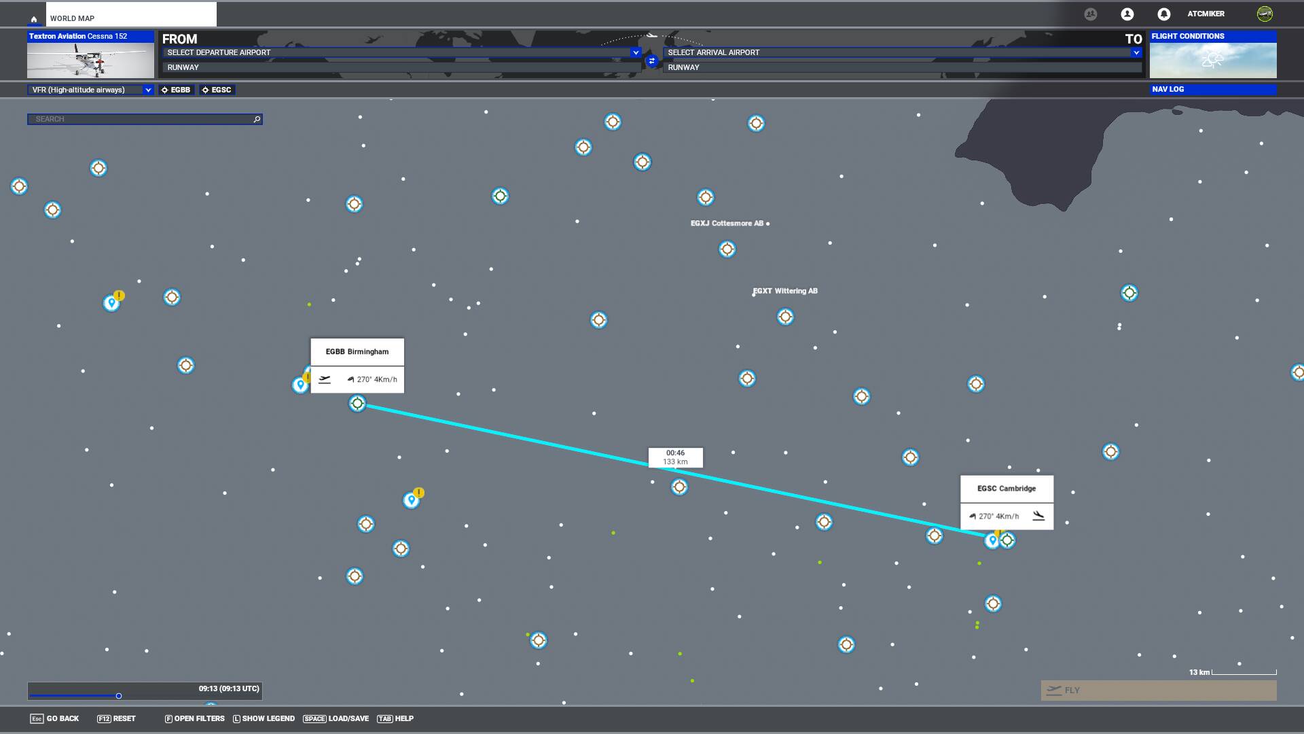
Task: Click the home icon tab
Action: (34, 19)
